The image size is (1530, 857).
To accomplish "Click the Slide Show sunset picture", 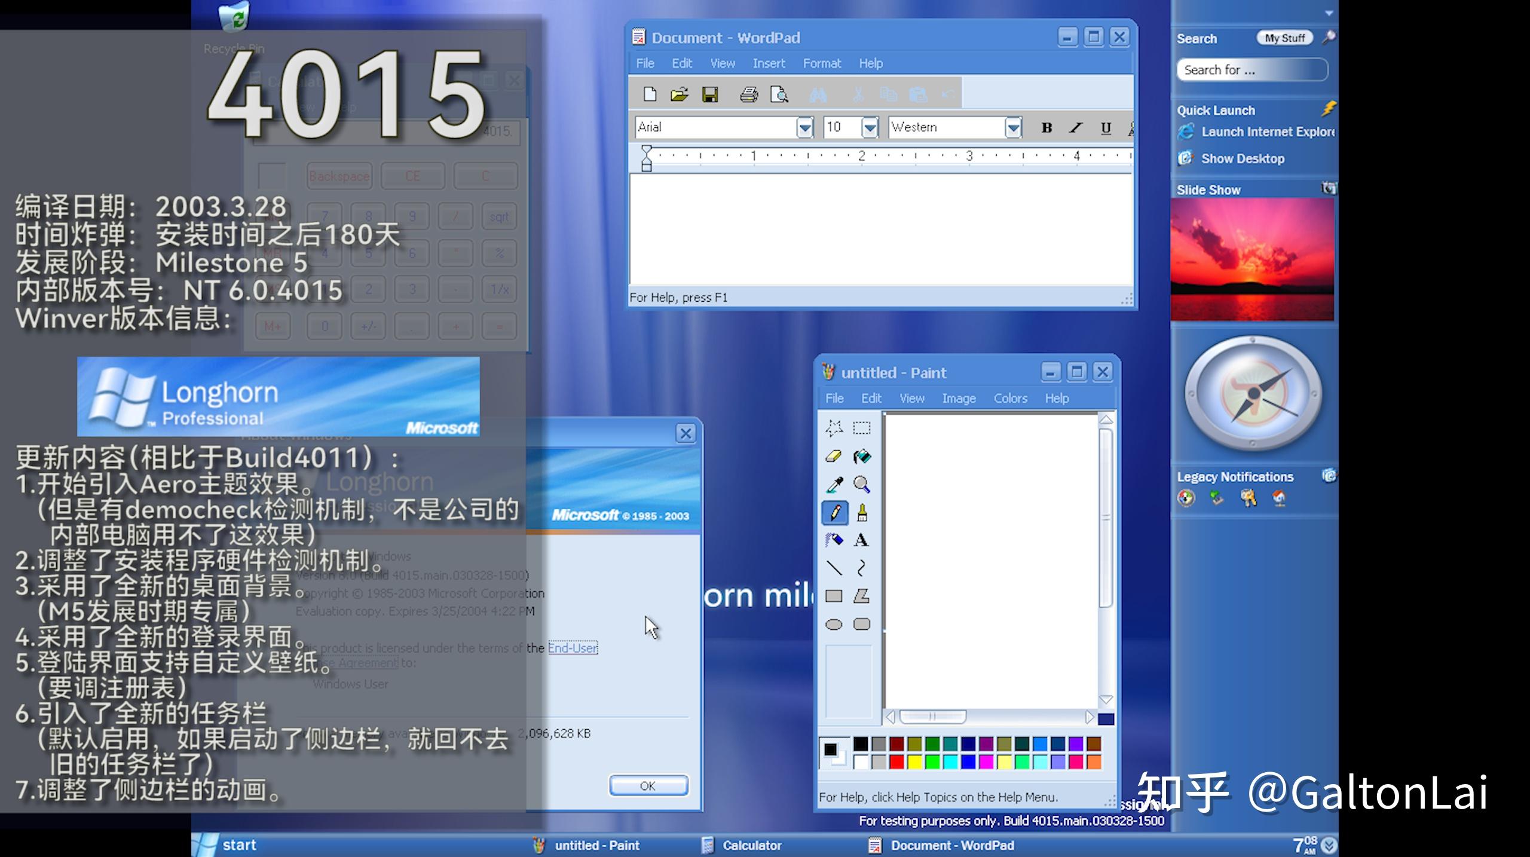I will pyautogui.click(x=1252, y=259).
